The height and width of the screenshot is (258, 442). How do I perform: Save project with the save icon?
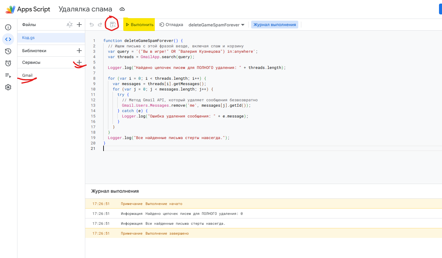(x=113, y=25)
